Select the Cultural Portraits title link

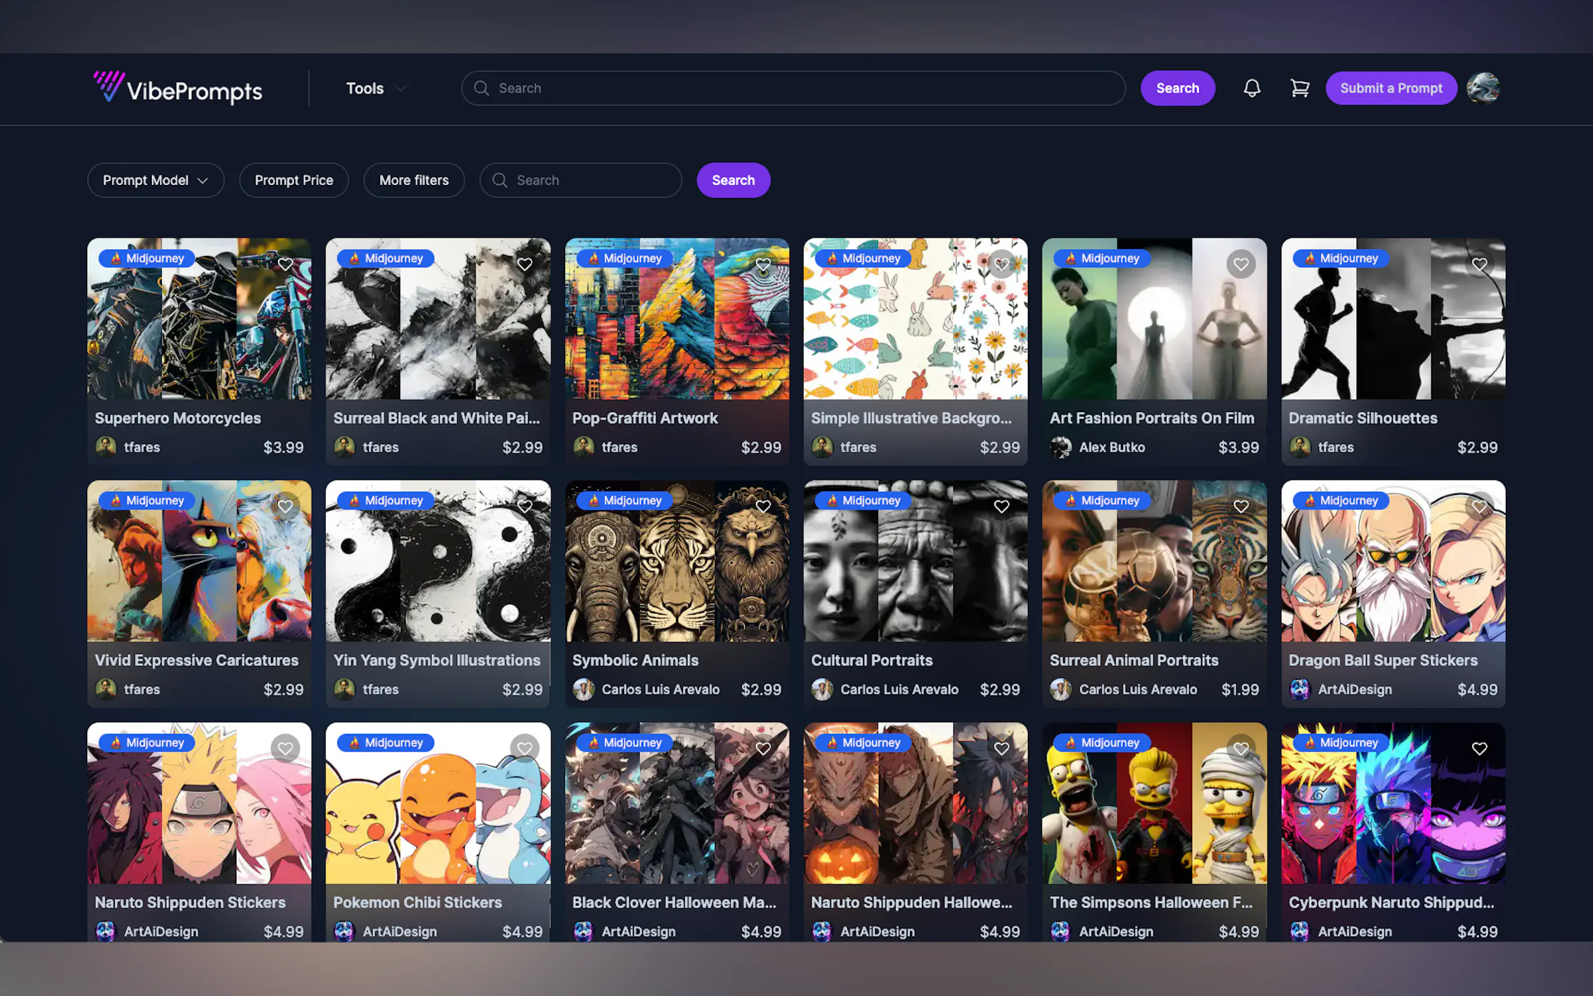(871, 660)
